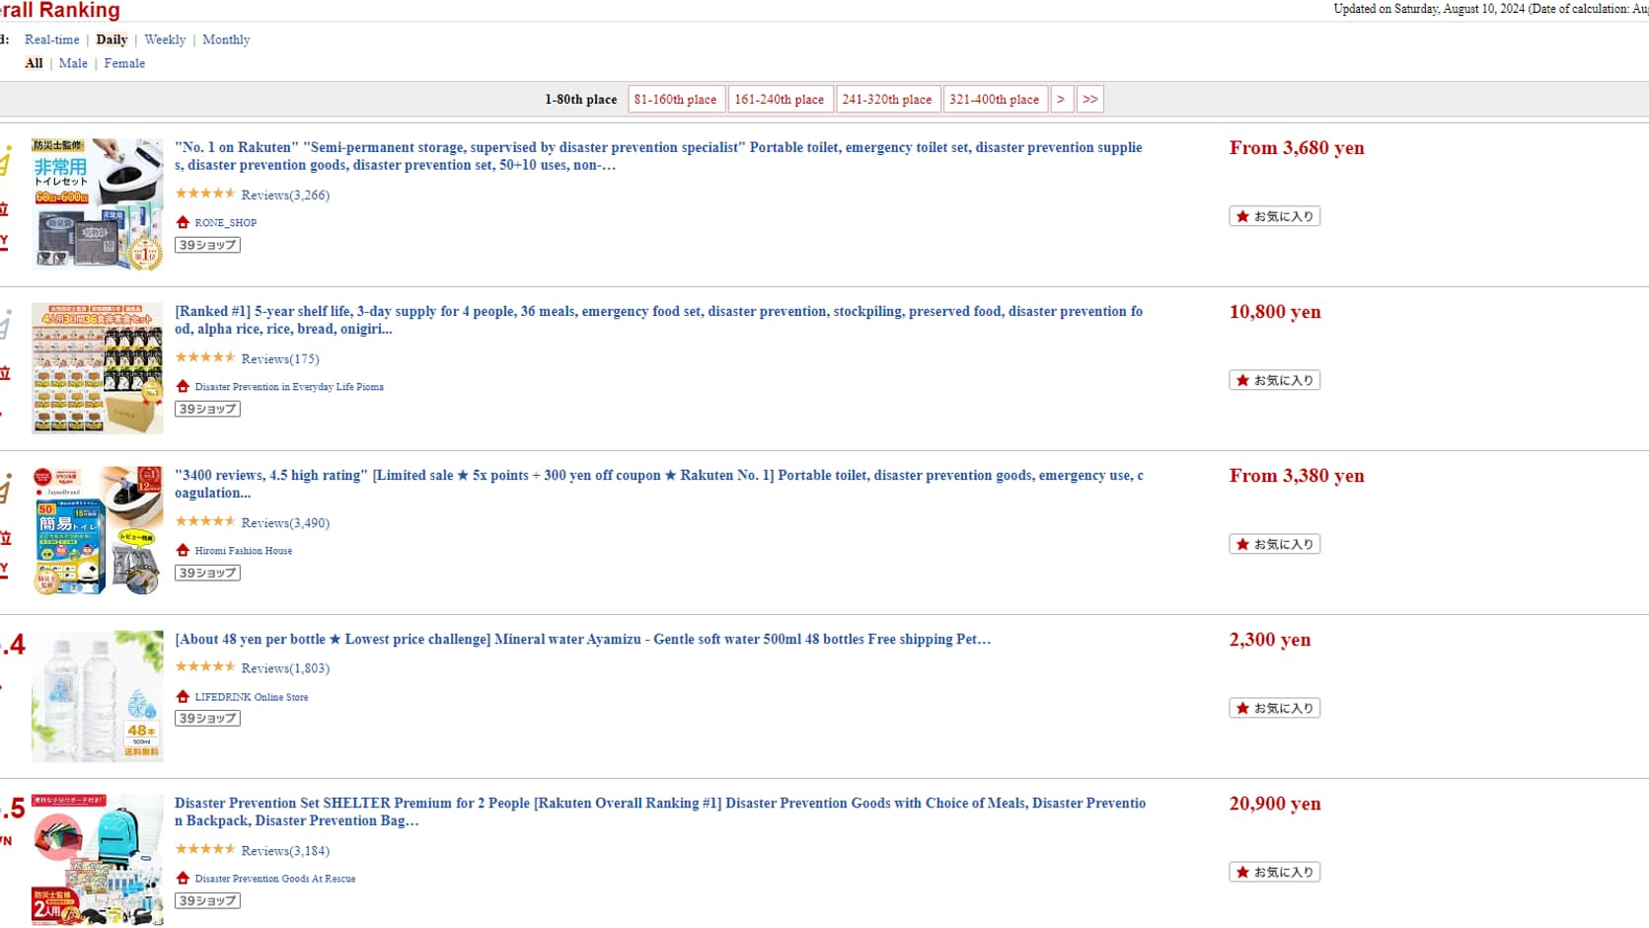Jump to last page using >> button
Viewport: 1649px width, 928px height.
point(1089,100)
